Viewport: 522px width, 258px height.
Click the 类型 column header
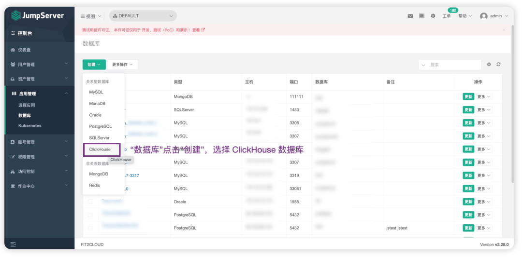coord(178,82)
